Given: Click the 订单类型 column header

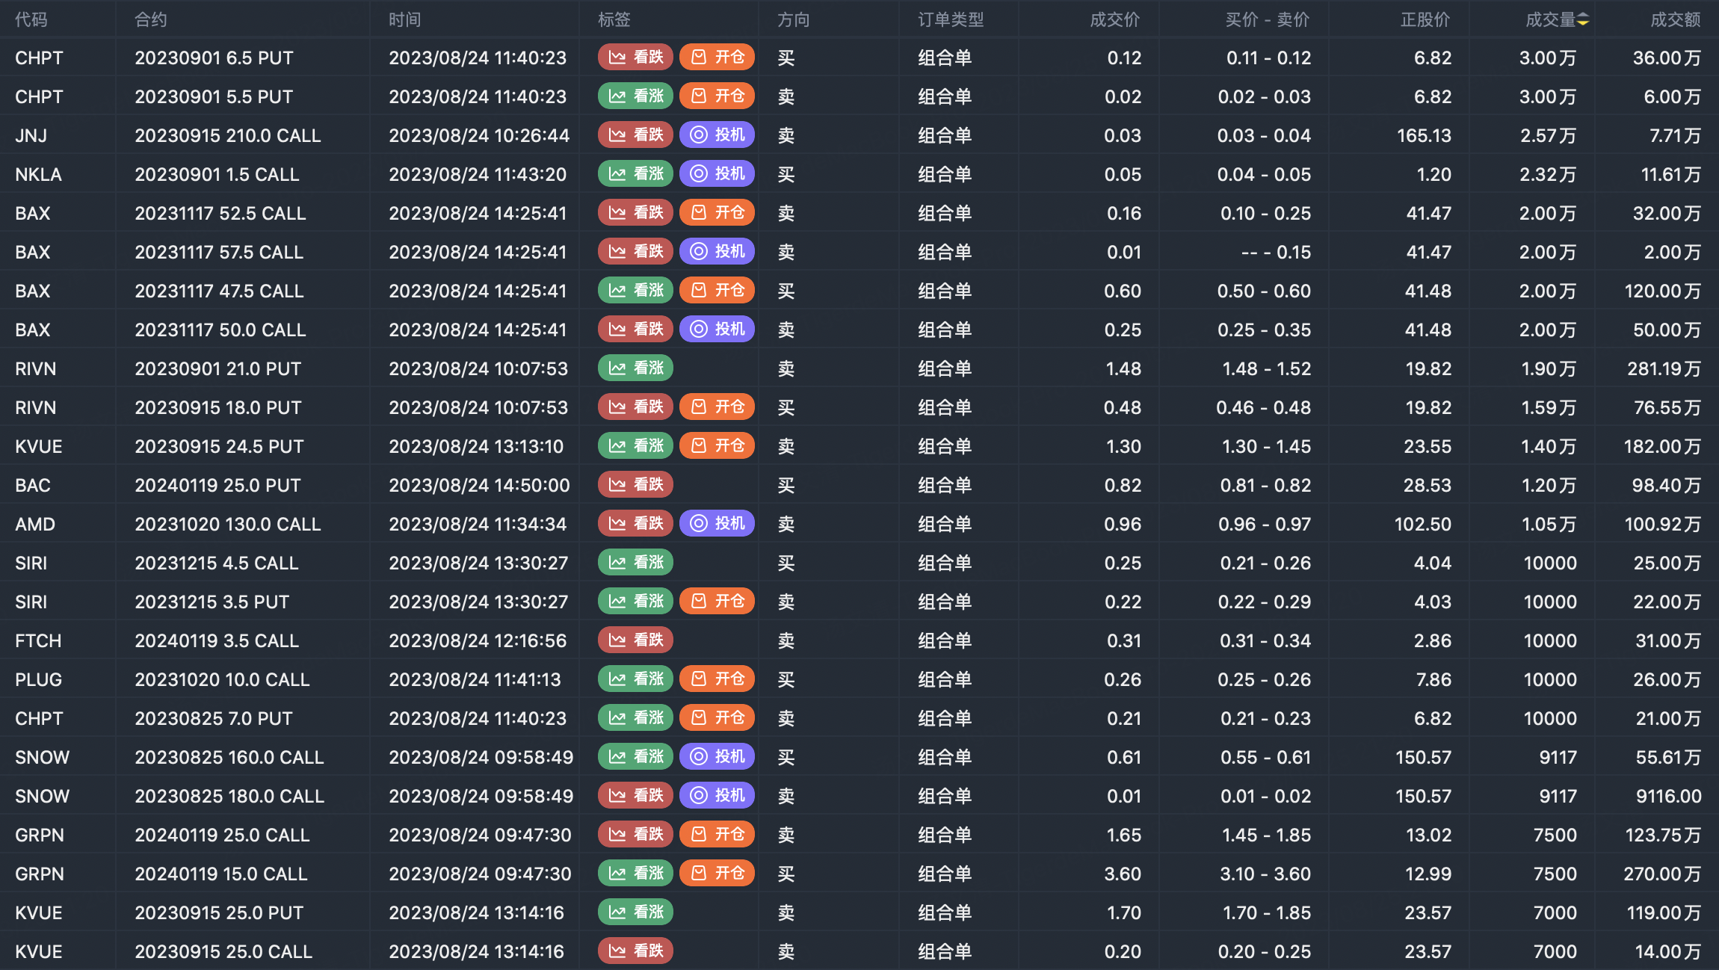Looking at the screenshot, I should 951,20.
